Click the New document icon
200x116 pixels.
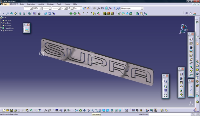coord(4,110)
